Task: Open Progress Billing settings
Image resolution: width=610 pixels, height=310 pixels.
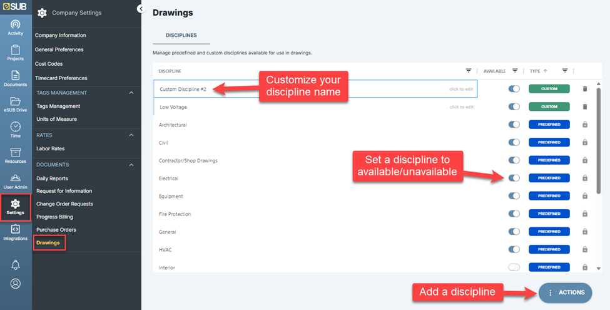Action: click(x=54, y=217)
